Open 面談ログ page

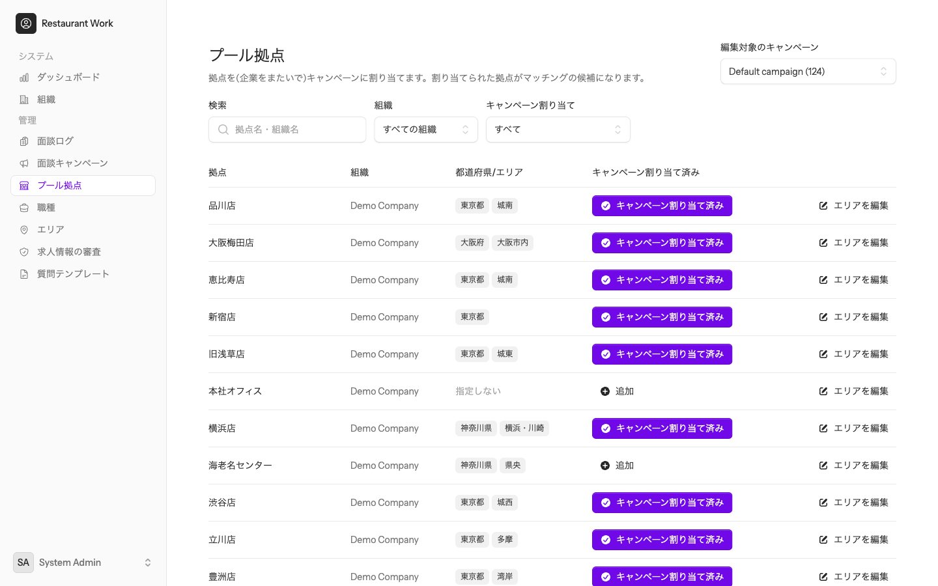point(83,141)
